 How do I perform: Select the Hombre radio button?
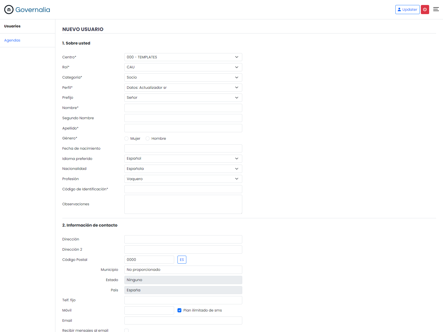click(x=148, y=138)
